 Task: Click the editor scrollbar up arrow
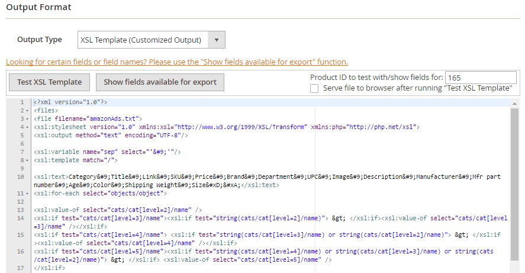[x=514, y=102]
